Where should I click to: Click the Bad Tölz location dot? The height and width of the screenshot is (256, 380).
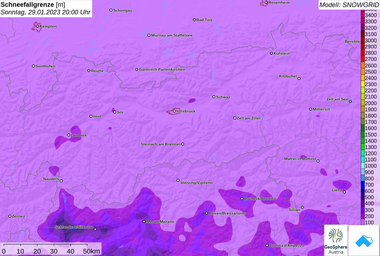coord(194,20)
